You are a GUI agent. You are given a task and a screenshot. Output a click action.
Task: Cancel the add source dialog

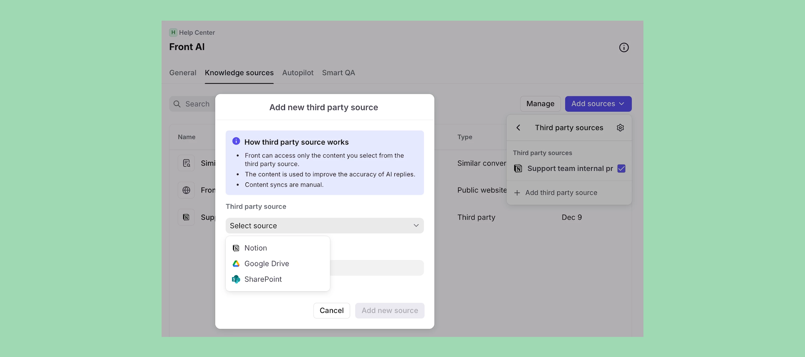pyautogui.click(x=332, y=310)
